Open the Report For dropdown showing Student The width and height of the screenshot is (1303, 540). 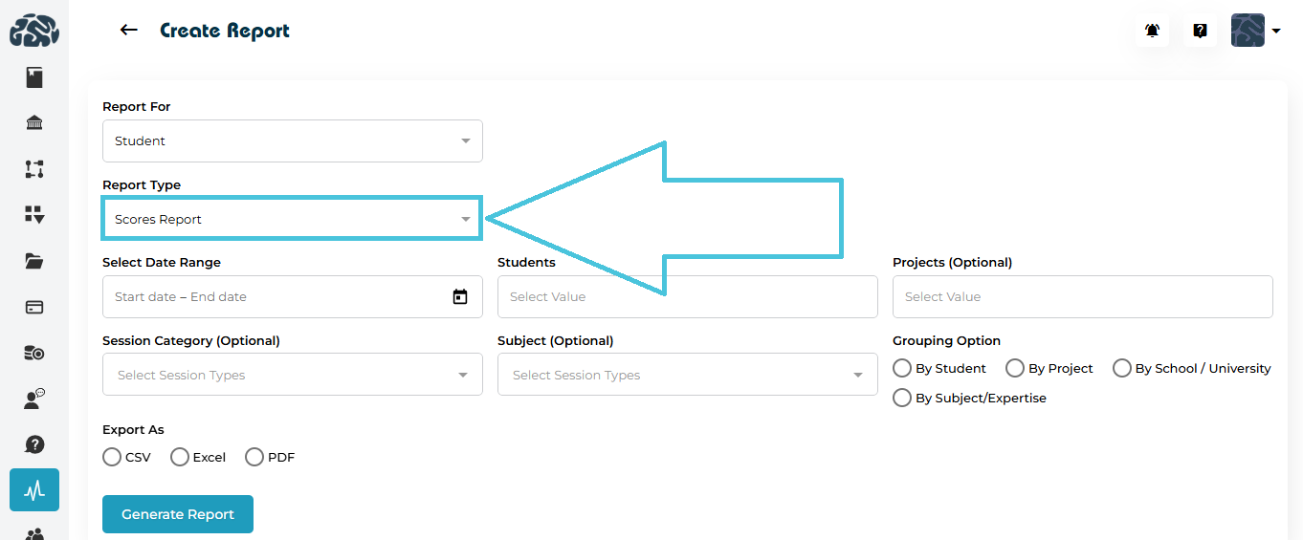coord(292,140)
